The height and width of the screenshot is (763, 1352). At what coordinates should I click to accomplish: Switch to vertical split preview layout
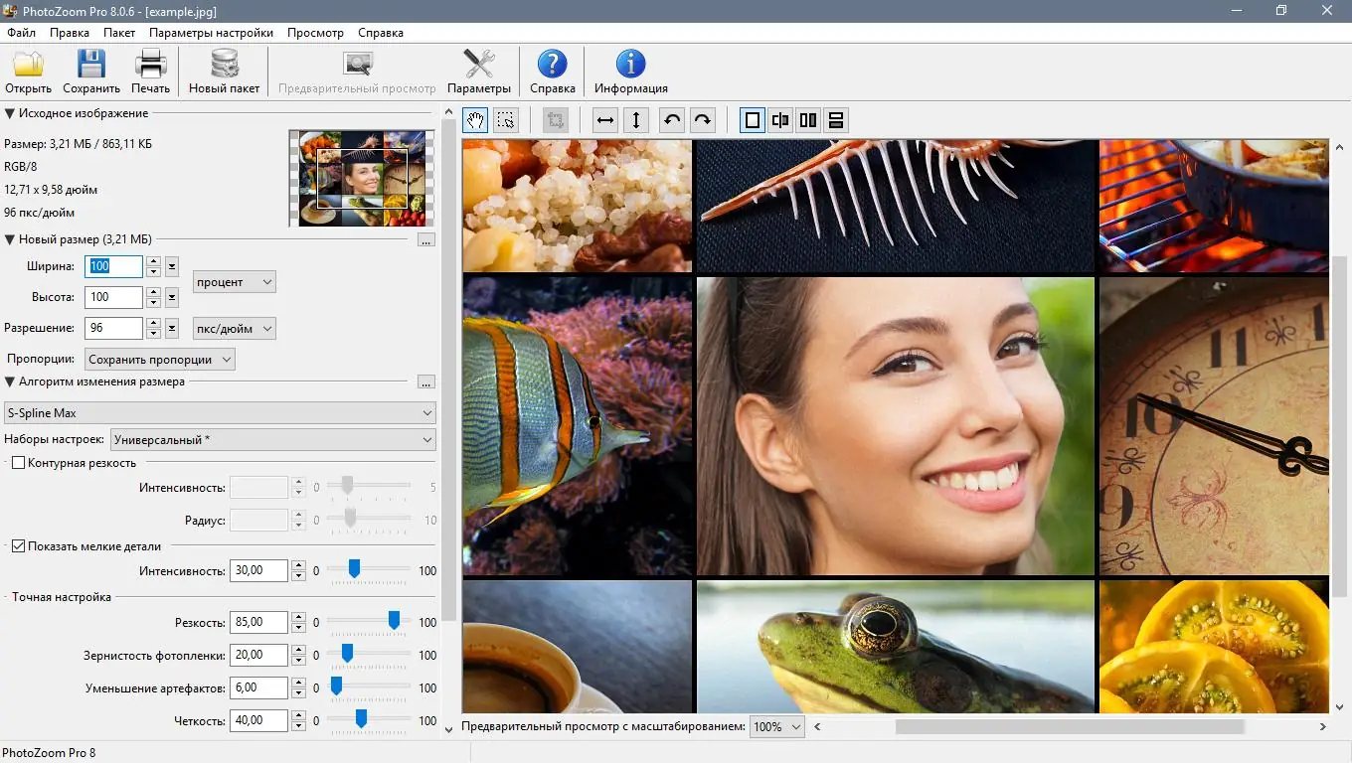pos(808,121)
